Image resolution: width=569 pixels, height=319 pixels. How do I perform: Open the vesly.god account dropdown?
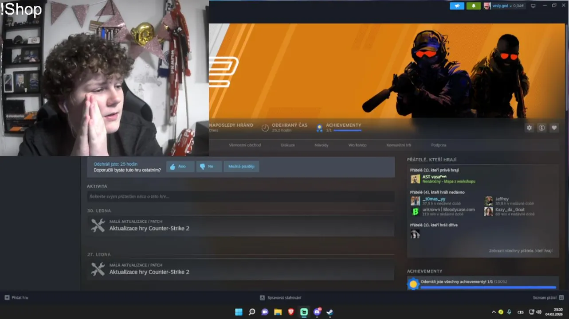[x=505, y=6]
